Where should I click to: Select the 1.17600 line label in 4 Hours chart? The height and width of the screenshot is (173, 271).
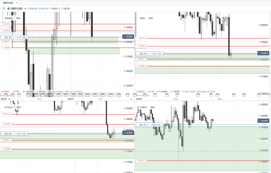pyautogui.click(x=6, y=149)
